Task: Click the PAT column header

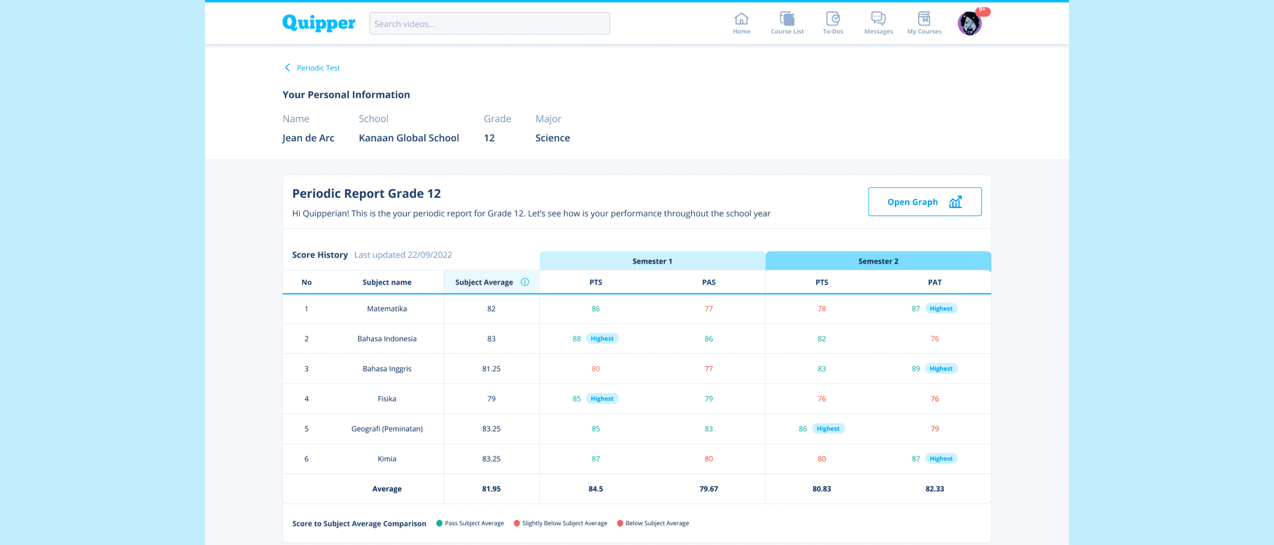Action: [x=934, y=282]
